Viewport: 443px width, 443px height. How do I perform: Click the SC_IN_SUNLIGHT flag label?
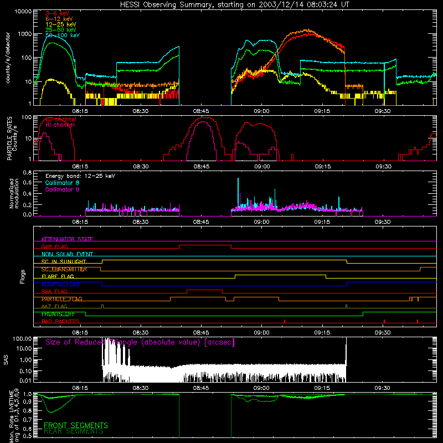click(x=64, y=261)
